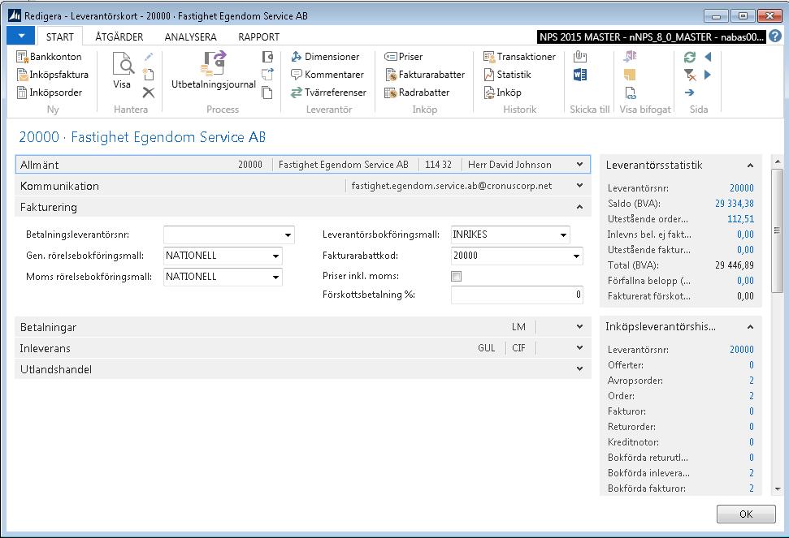The image size is (789, 538).
Task: Click the factbox vertical scrollbar thumb
Action: pyautogui.click(x=778, y=230)
